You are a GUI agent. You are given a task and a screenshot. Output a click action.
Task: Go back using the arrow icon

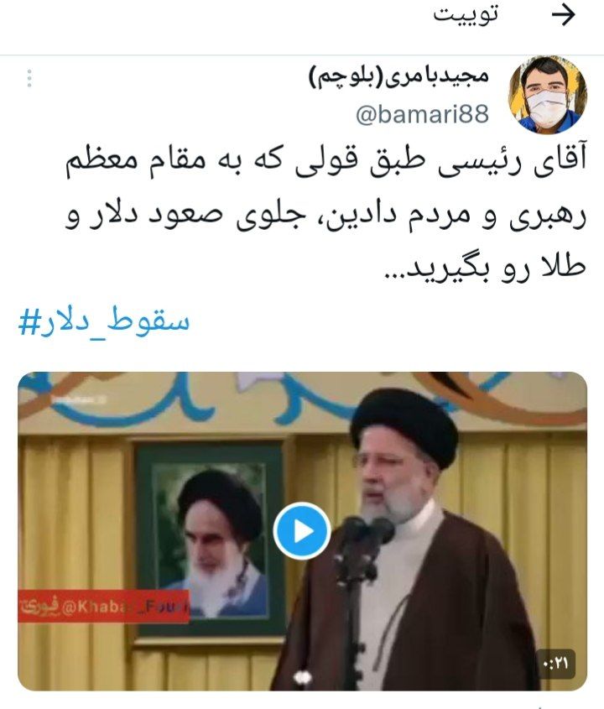[563, 15]
